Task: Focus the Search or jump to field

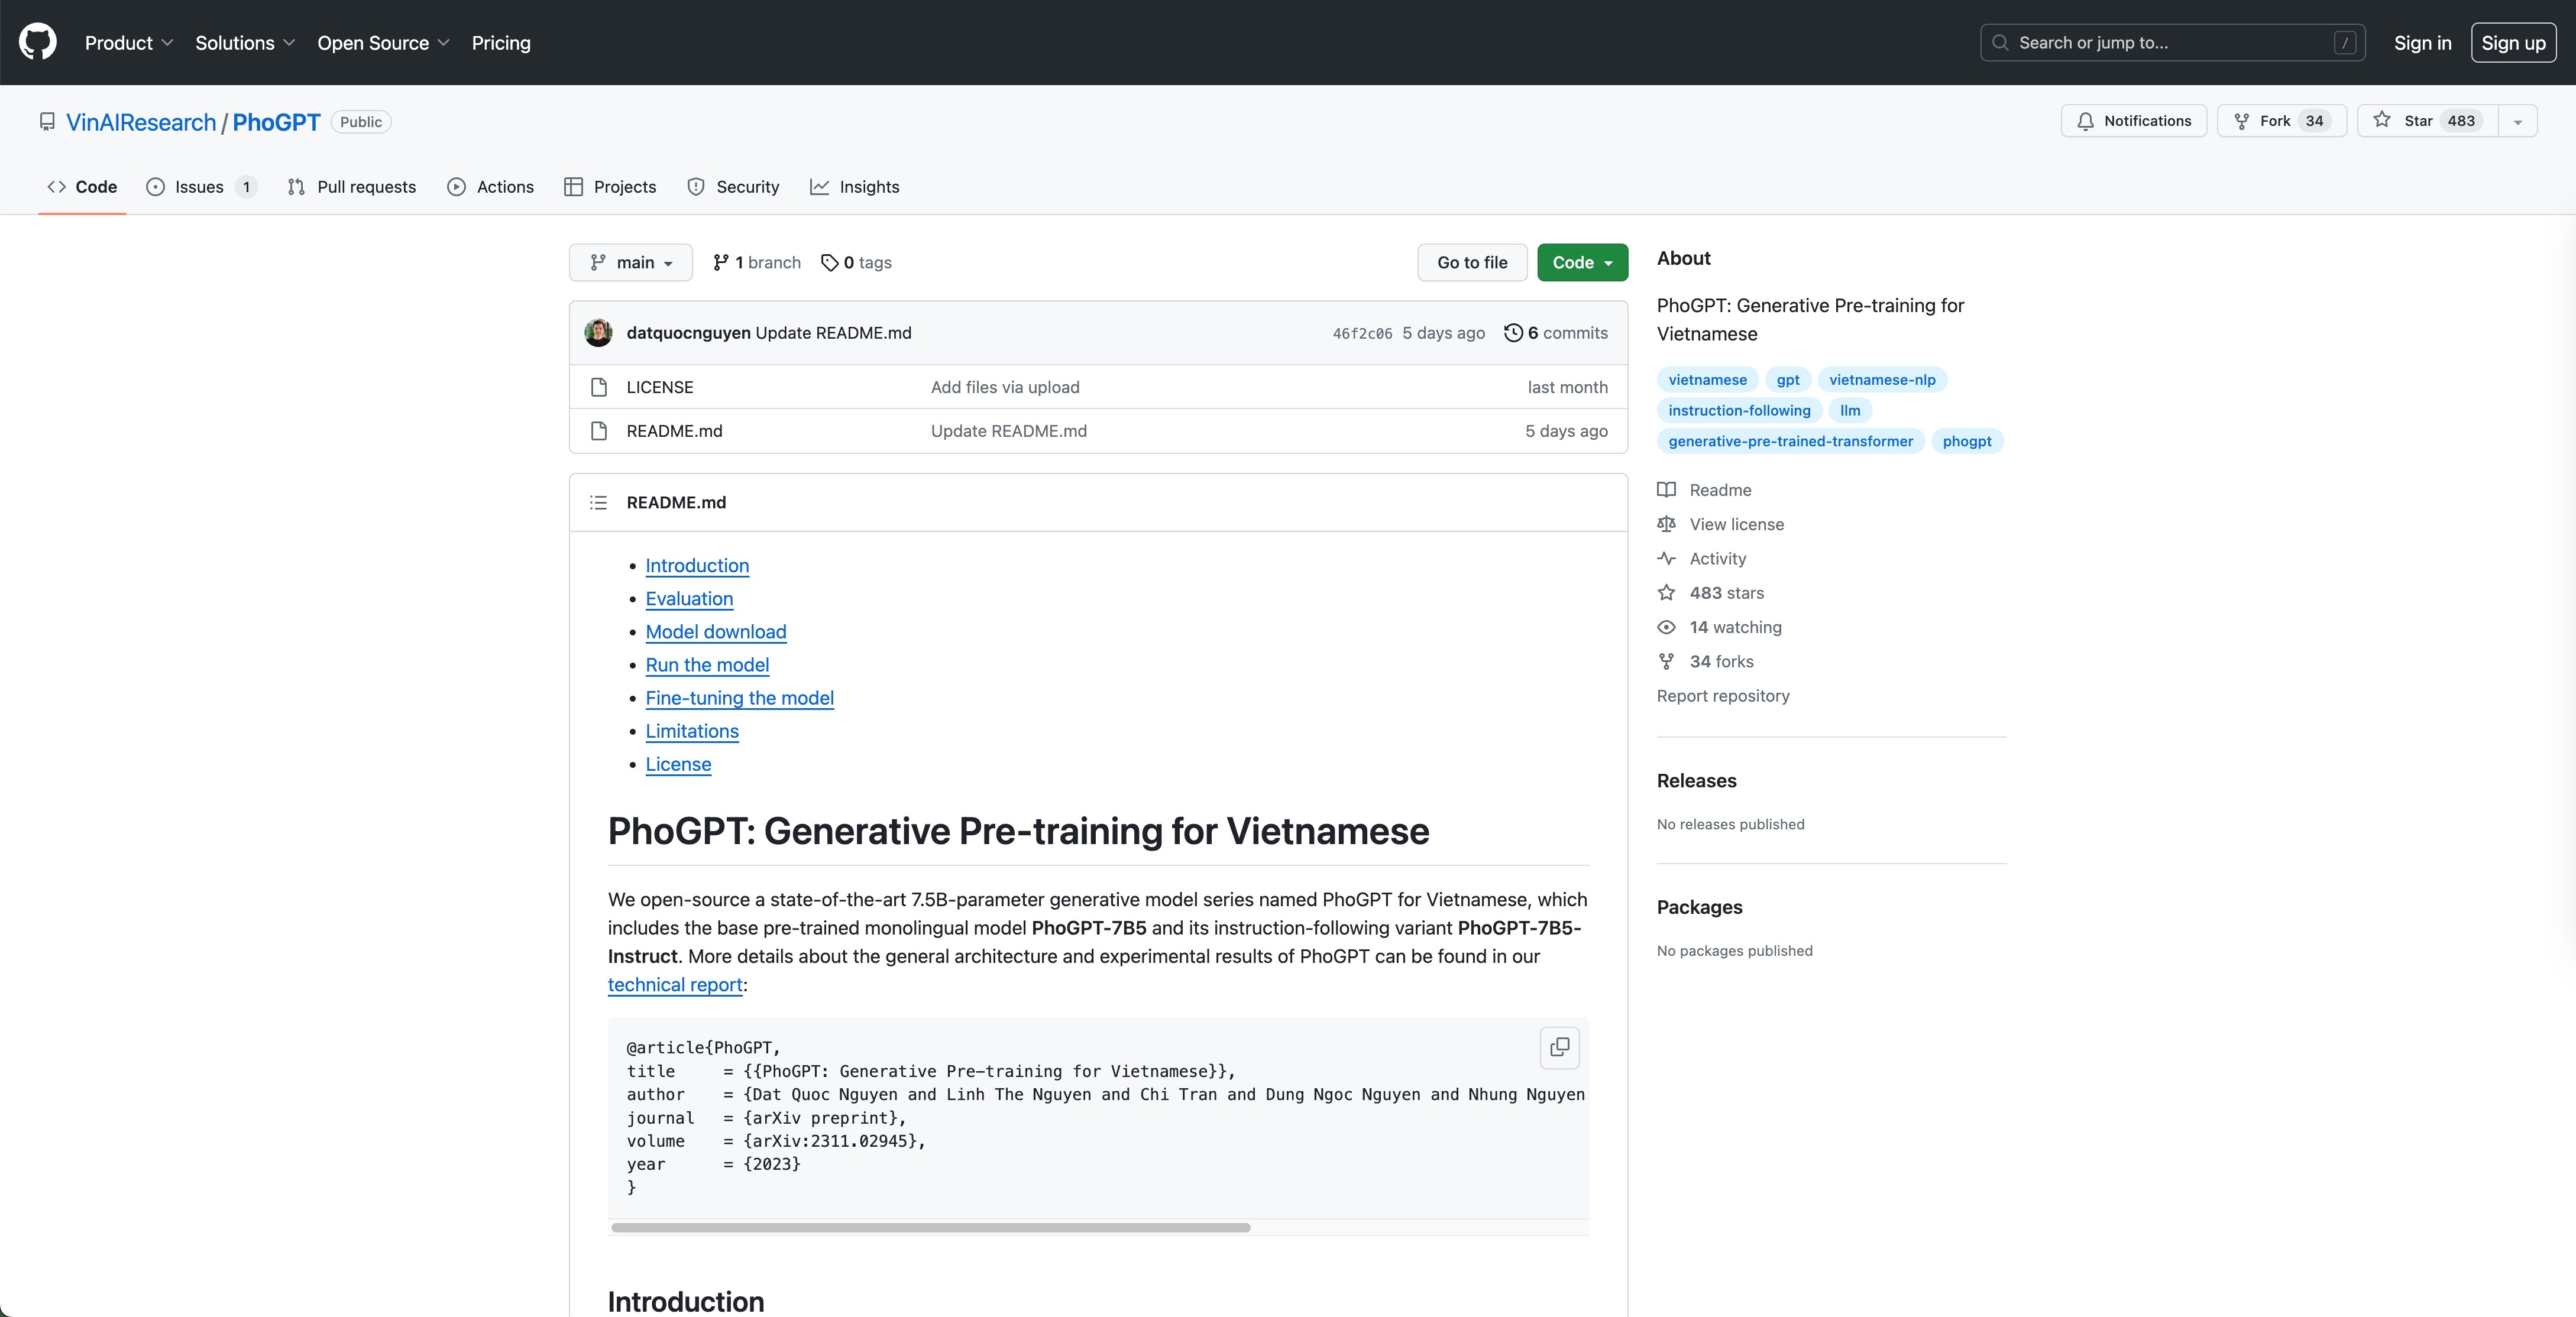Action: pos(2171,43)
